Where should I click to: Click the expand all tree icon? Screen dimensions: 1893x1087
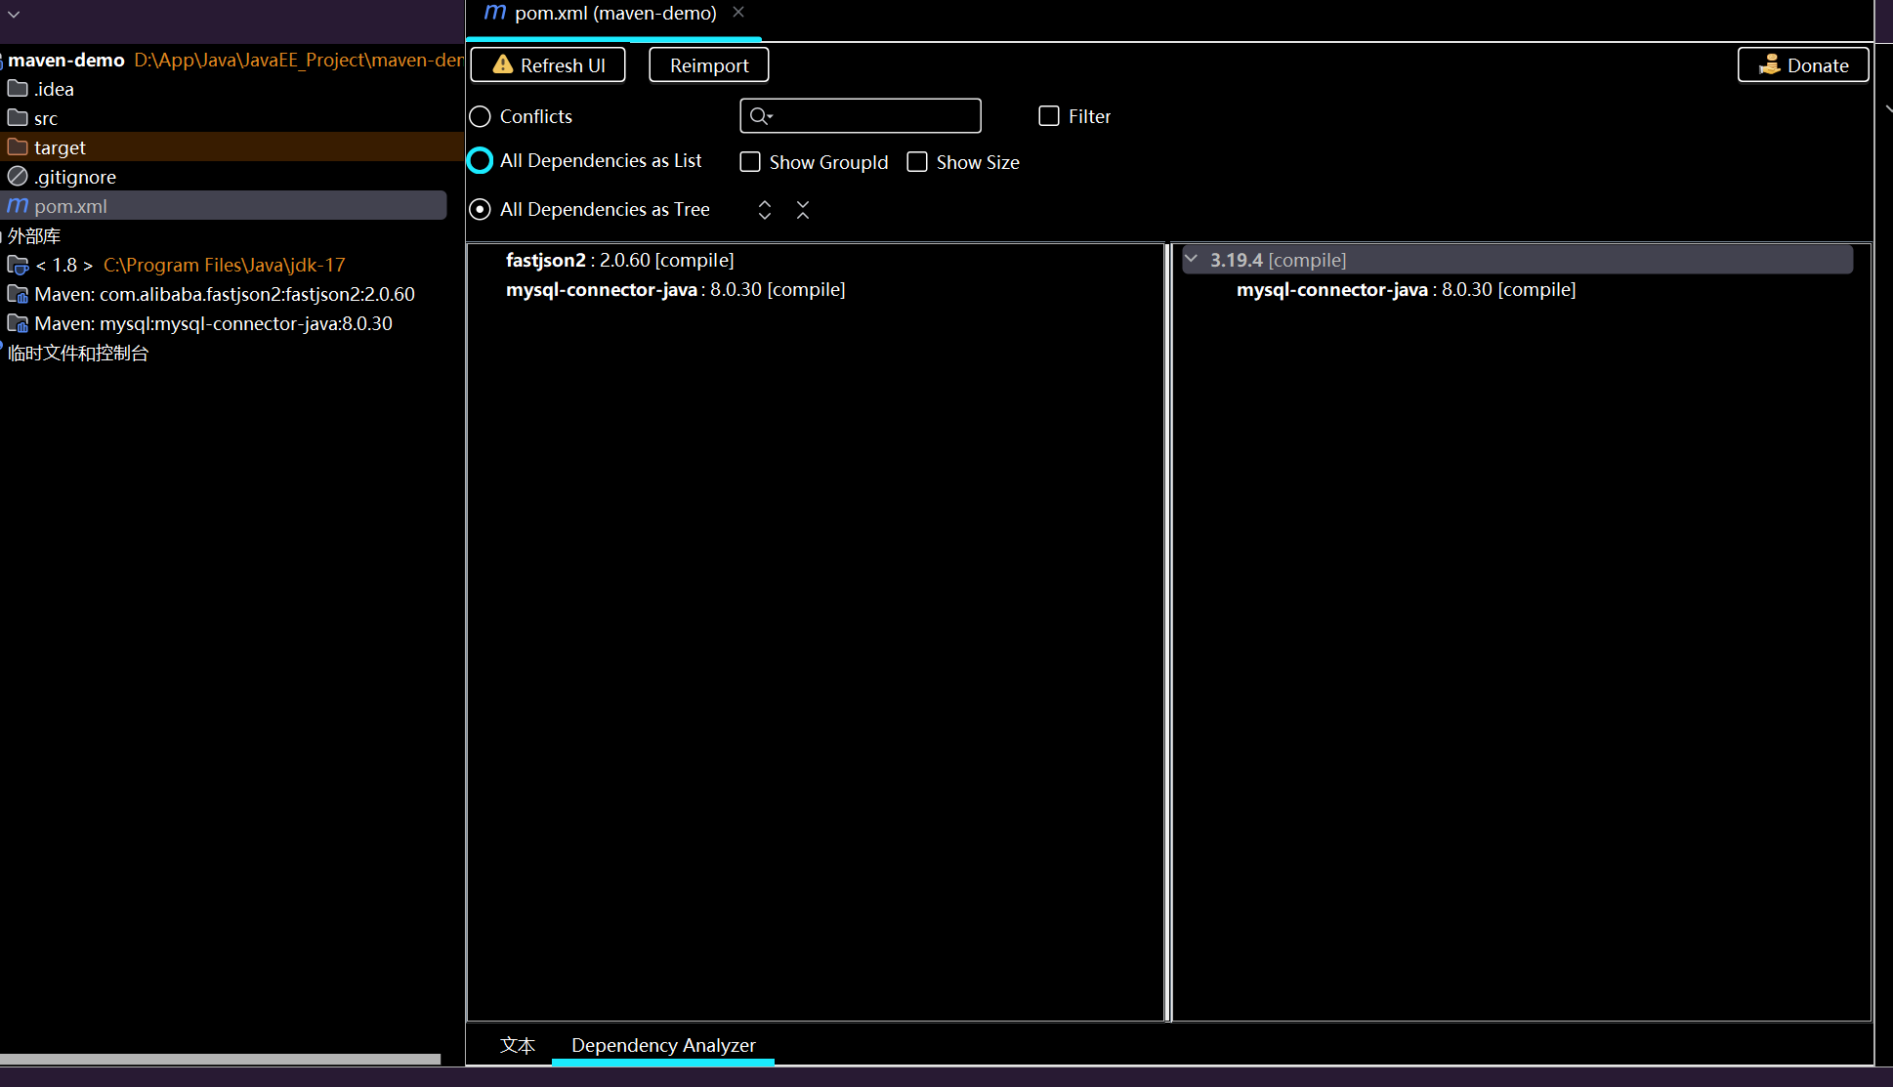tap(765, 210)
